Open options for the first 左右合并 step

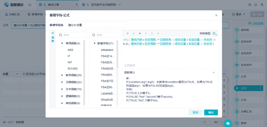(260, 41)
